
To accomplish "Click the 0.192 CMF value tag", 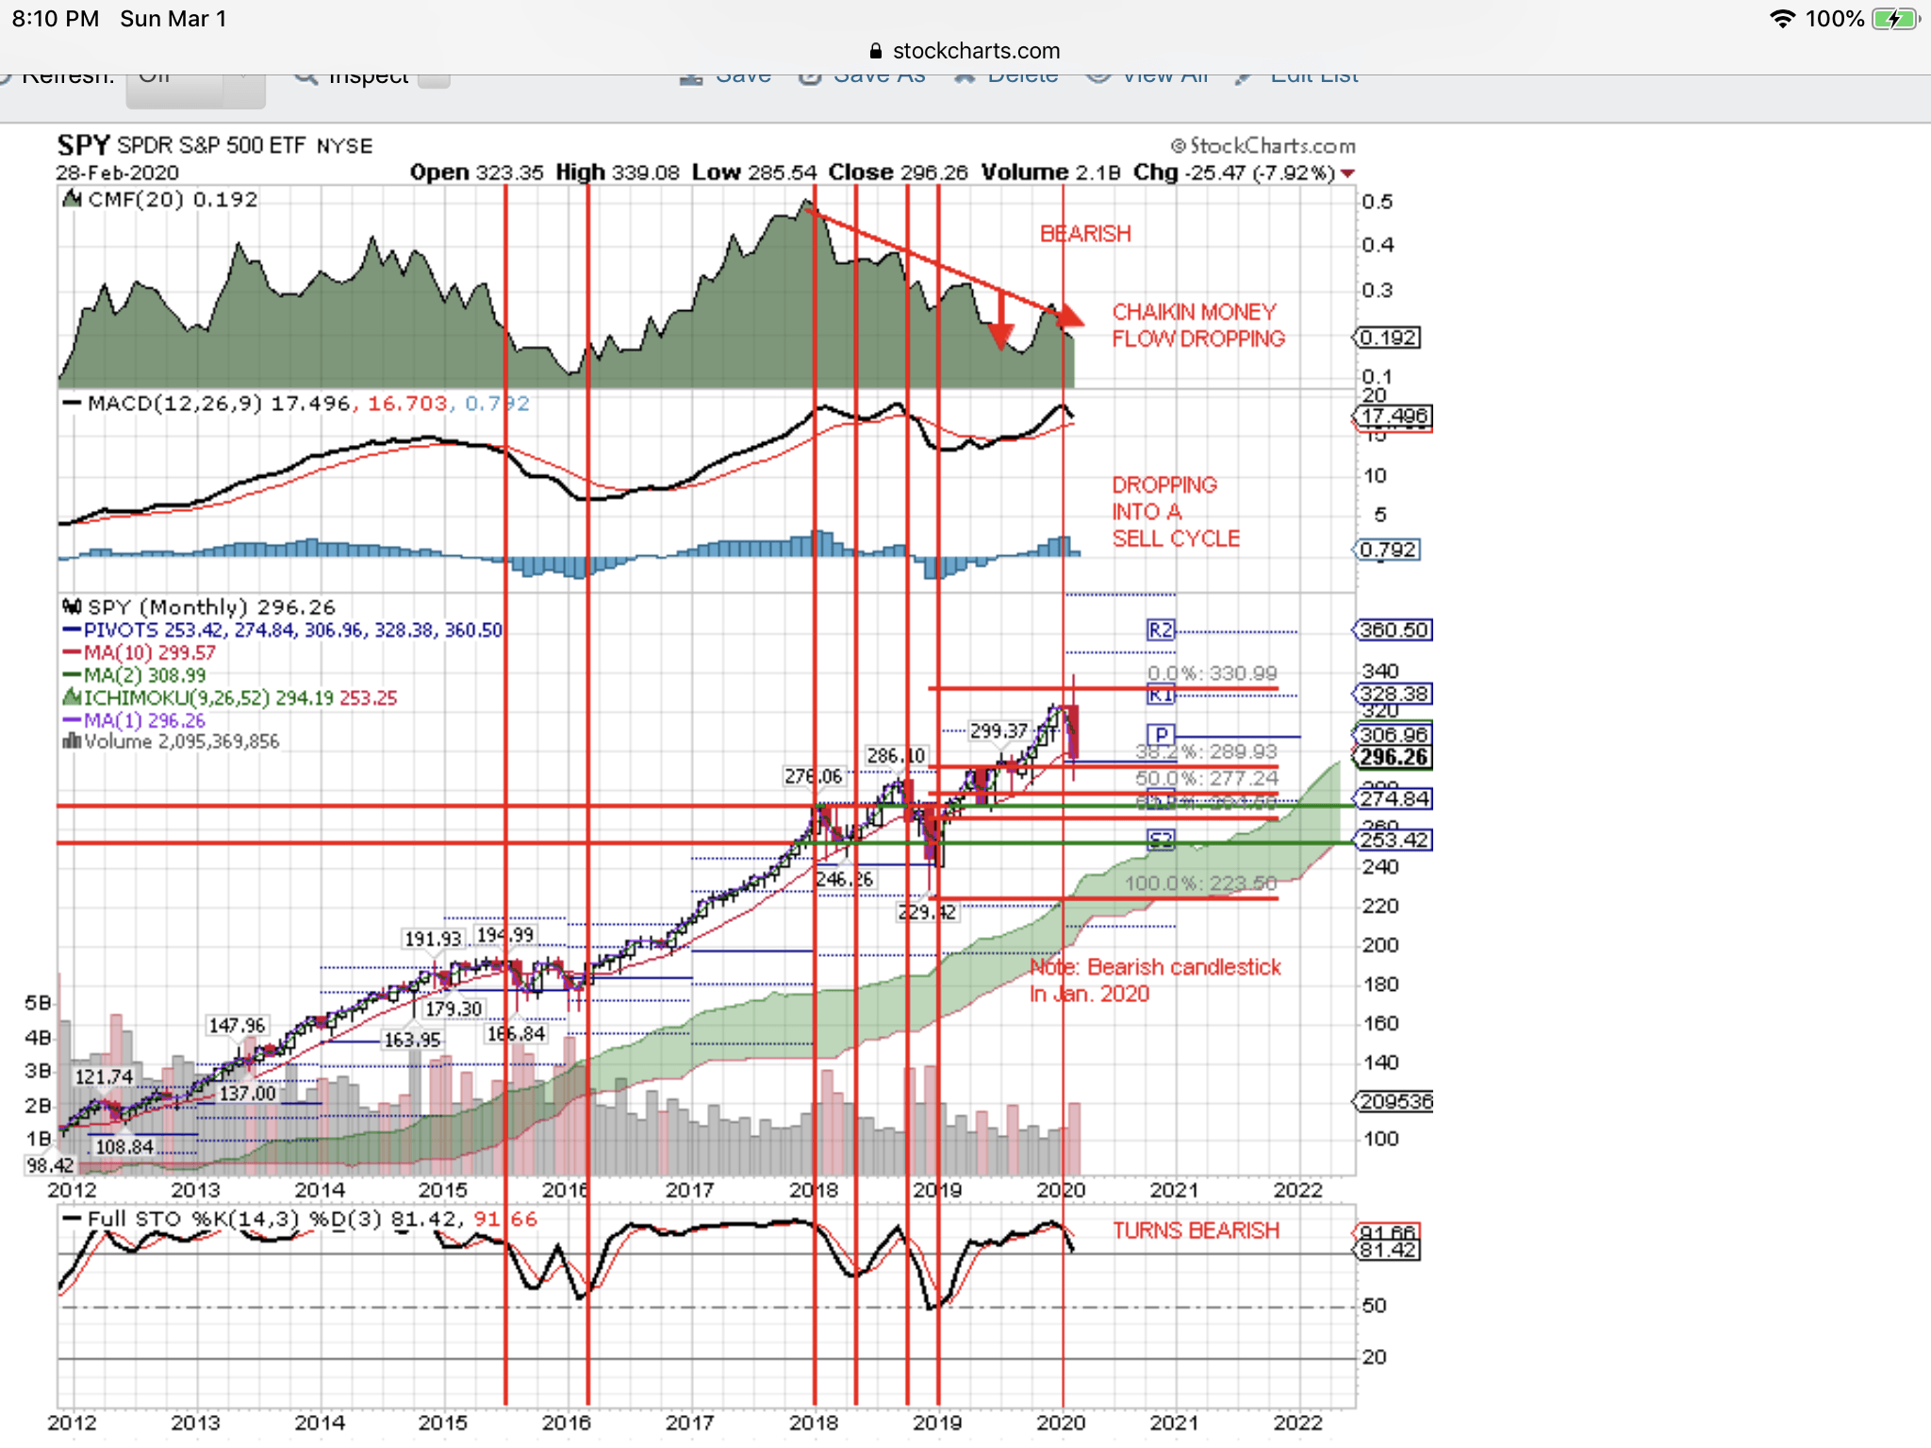I will (x=1388, y=337).
